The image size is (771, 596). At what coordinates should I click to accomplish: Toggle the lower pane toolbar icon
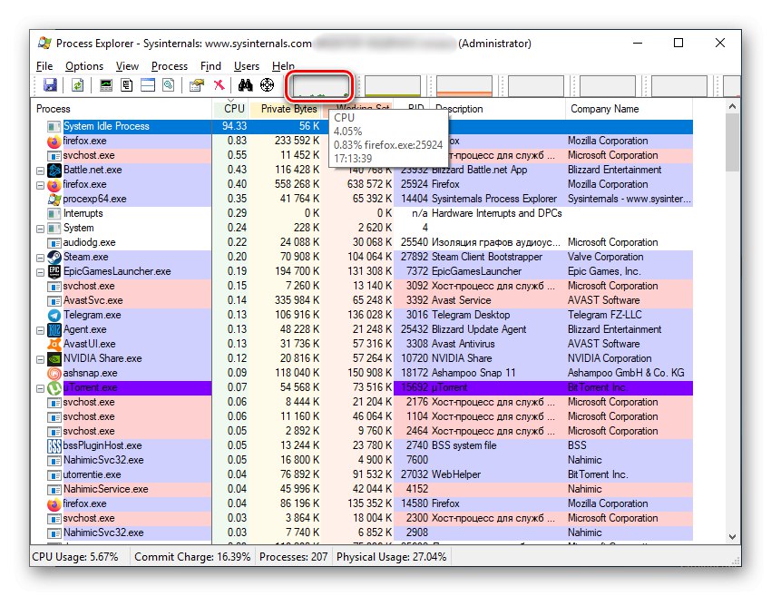[147, 86]
